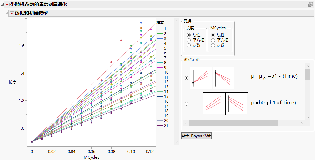Open red triangle menu for 数据和初始模型

pos(12,13)
